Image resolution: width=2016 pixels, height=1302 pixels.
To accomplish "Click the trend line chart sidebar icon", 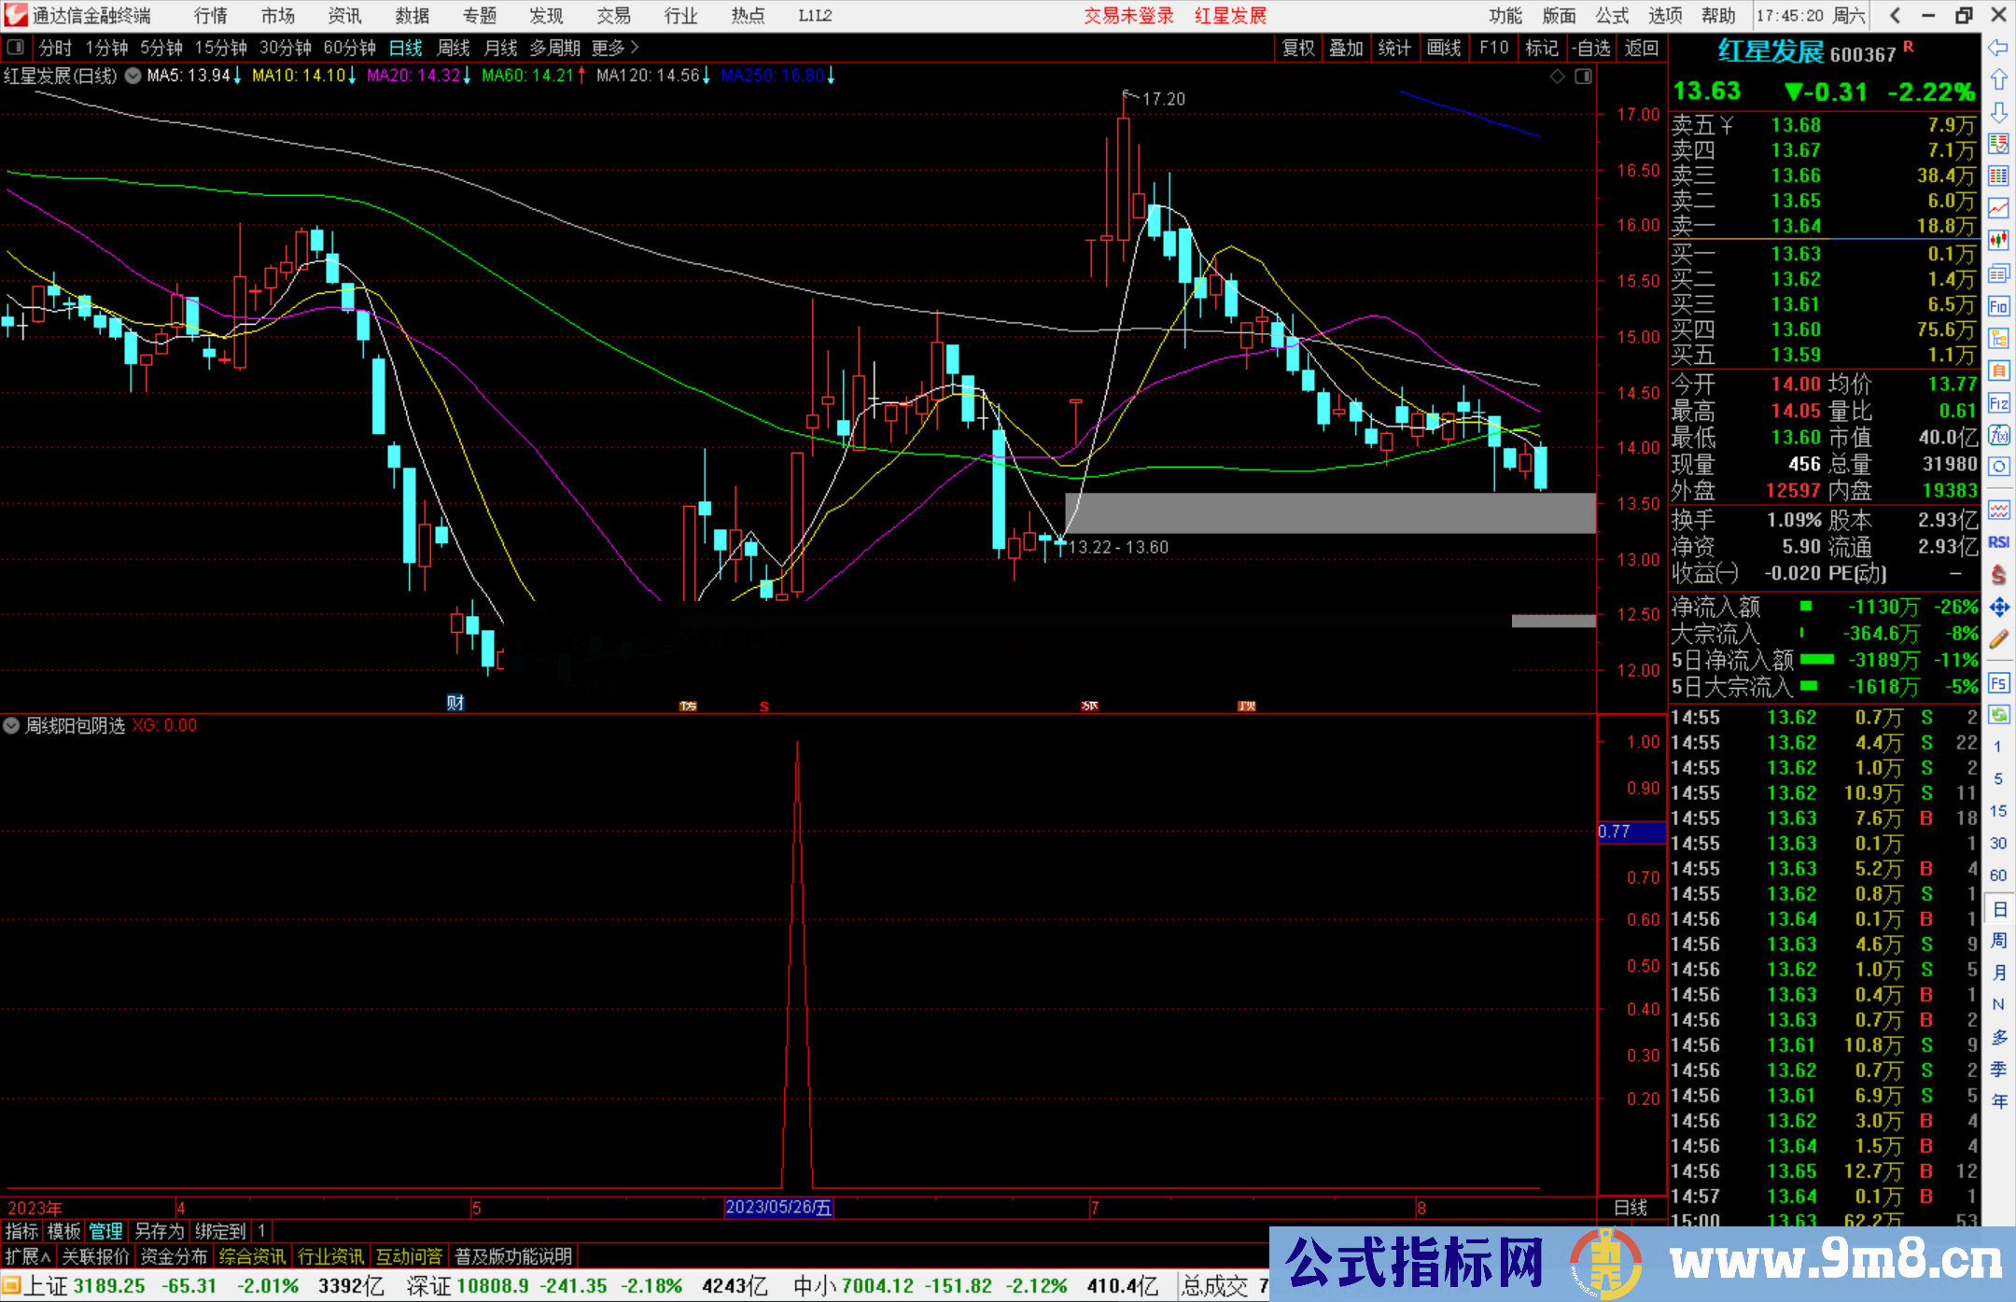I will (x=1998, y=208).
